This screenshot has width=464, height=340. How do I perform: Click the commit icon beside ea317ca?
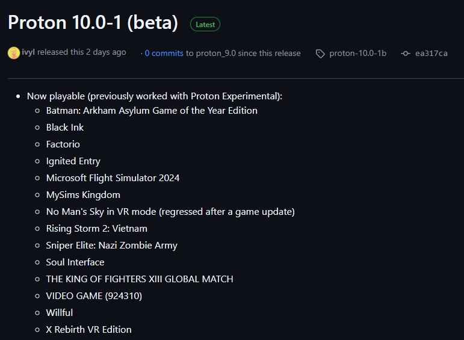[406, 54]
